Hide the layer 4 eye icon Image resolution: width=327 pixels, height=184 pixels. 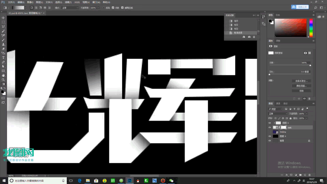click(x=270, y=136)
